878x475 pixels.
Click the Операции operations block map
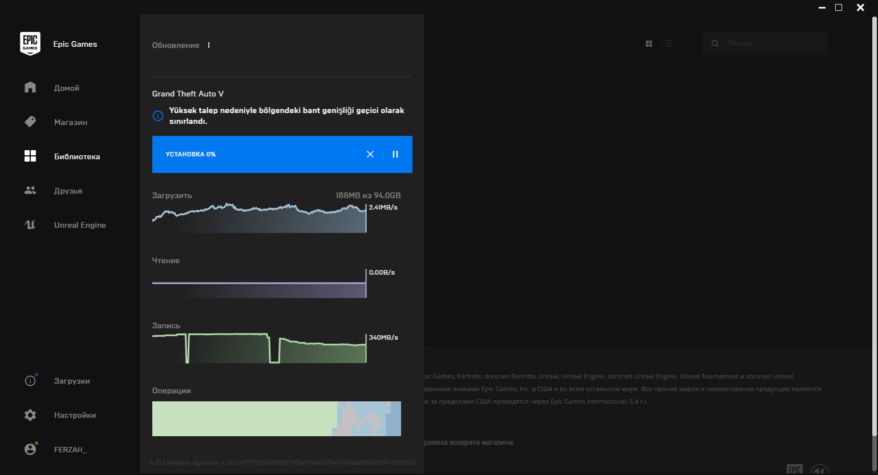pyautogui.click(x=277, y=418)
